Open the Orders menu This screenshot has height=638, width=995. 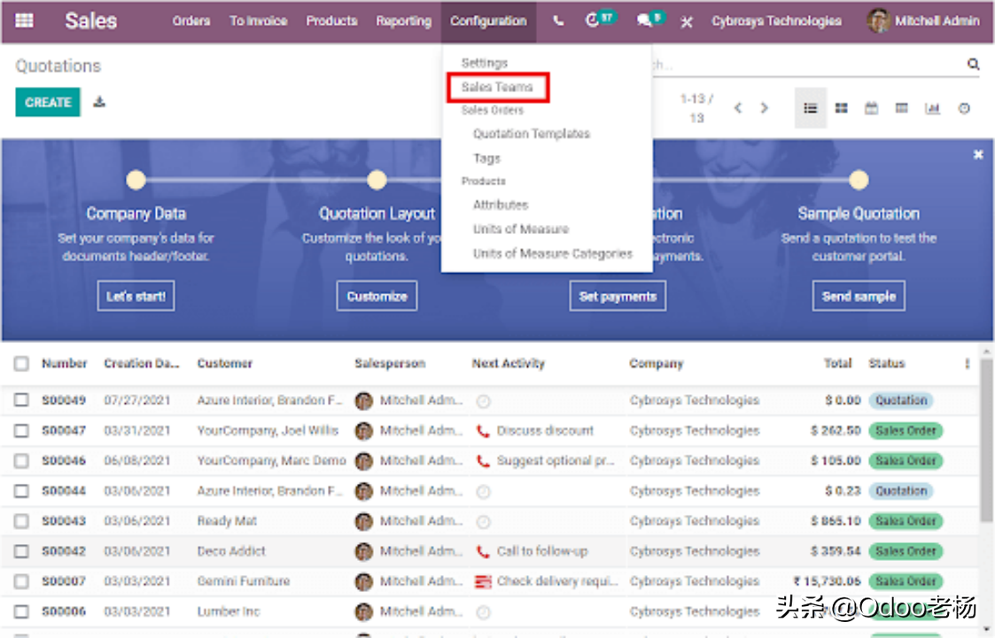click(x=191, y=21)
